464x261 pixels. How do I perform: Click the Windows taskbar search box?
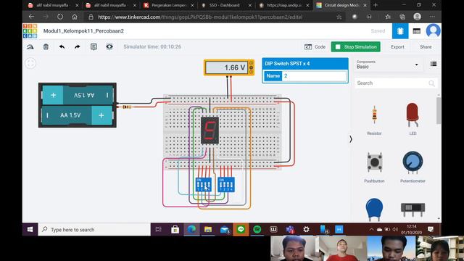[x=94, y=230]
